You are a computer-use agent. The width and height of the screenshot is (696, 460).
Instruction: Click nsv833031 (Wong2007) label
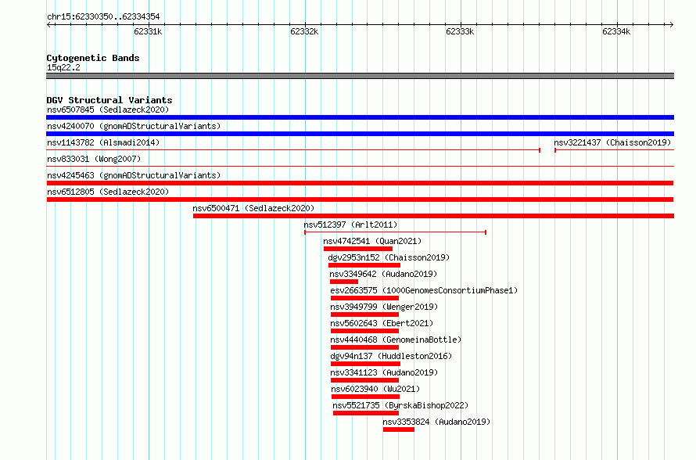(94, 159)
